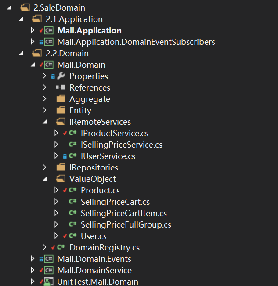Select IUserService.cs file
This screenshot has height=286, width=278.
pos(108,156)
